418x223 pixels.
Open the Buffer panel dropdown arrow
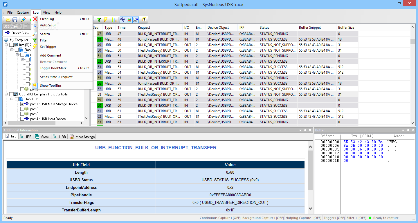(x=403, y=130)
